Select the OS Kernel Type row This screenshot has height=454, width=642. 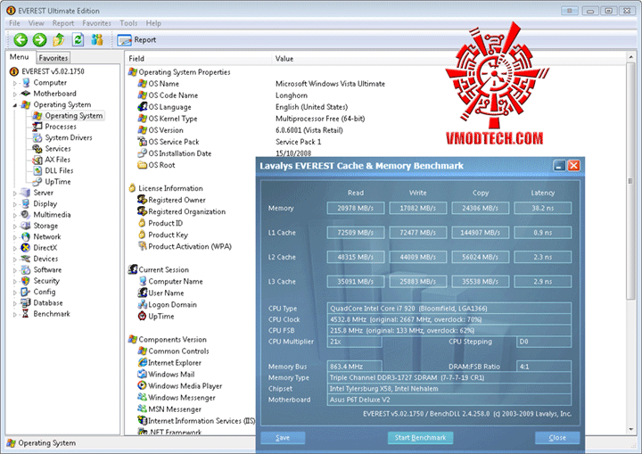(172, 119)
